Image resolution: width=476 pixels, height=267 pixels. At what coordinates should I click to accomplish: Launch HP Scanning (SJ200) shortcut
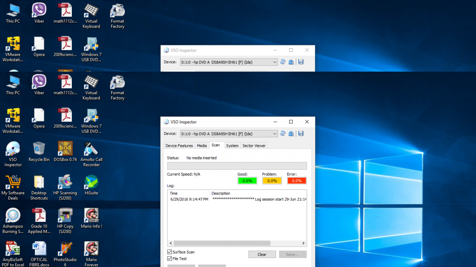pos(65,187)
